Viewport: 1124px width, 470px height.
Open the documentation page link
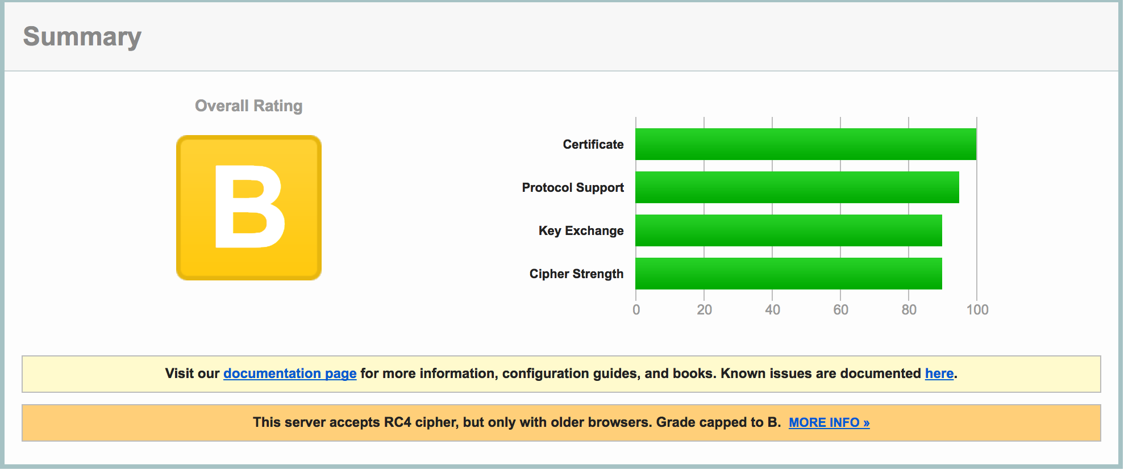coord(290,374)
